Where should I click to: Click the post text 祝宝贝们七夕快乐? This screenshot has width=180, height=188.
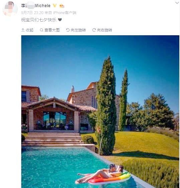click(39, 20)
